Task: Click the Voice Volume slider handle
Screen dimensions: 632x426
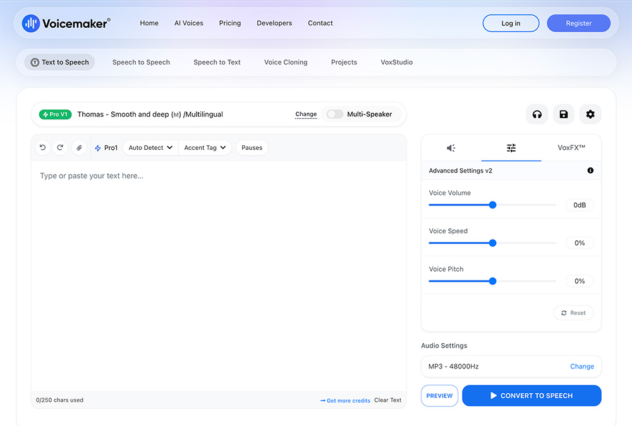Action: click(x=492, y=205)
